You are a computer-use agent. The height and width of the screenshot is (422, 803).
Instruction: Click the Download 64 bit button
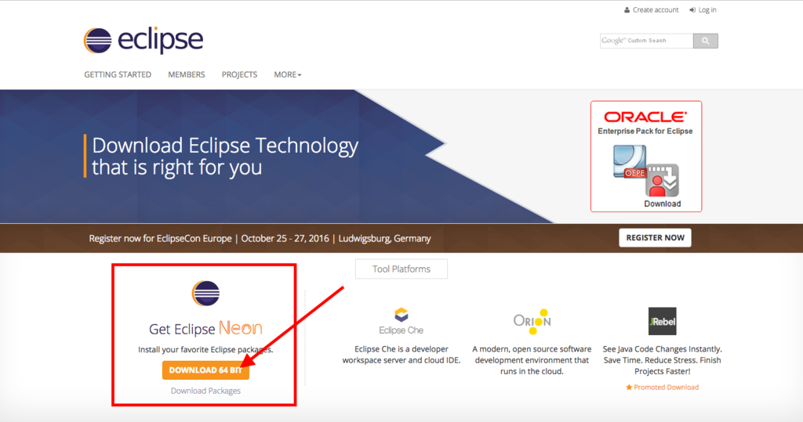click(x=206, y=370)
